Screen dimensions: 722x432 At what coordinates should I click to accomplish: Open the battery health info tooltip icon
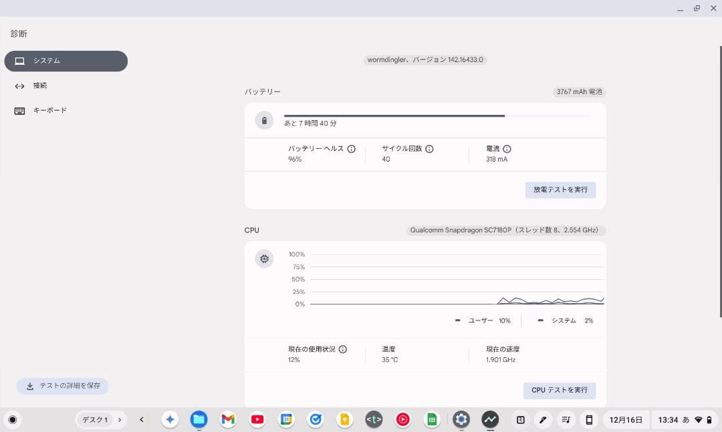pyautogui.click(x=352, y=148)
